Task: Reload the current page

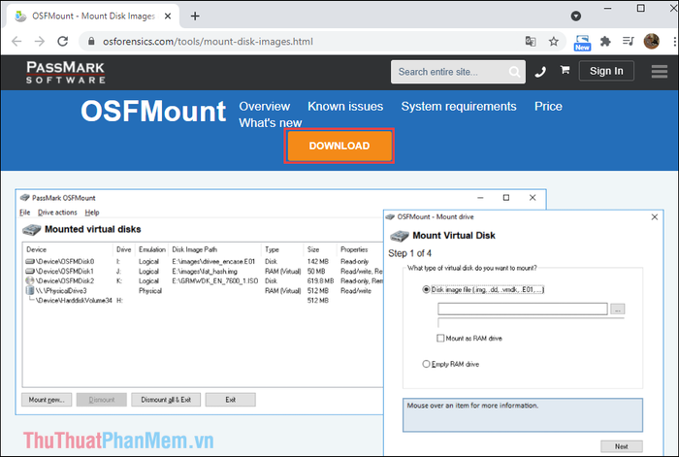Action: pyautogui.click(x=63, y=41)
